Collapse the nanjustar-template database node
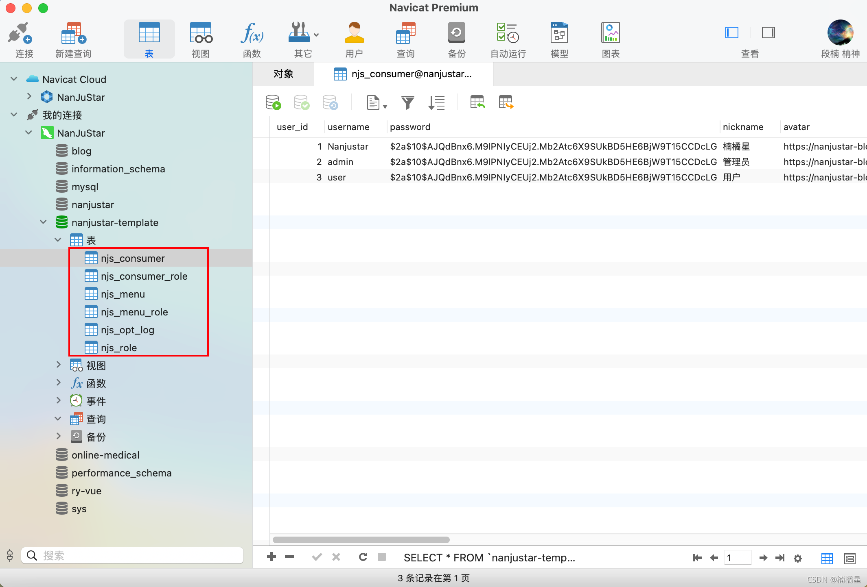 43,222
